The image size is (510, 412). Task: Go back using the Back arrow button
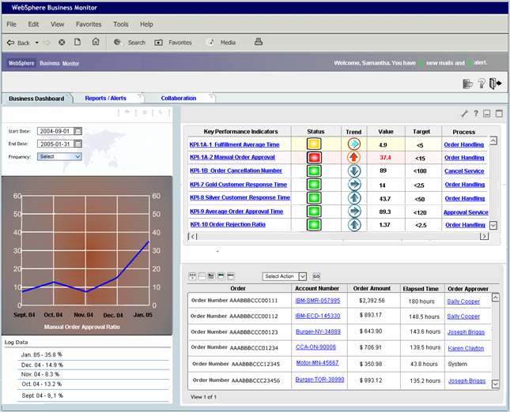tap(18, 43)
